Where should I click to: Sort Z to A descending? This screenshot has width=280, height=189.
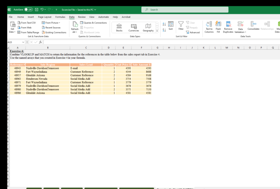point(164,30)
